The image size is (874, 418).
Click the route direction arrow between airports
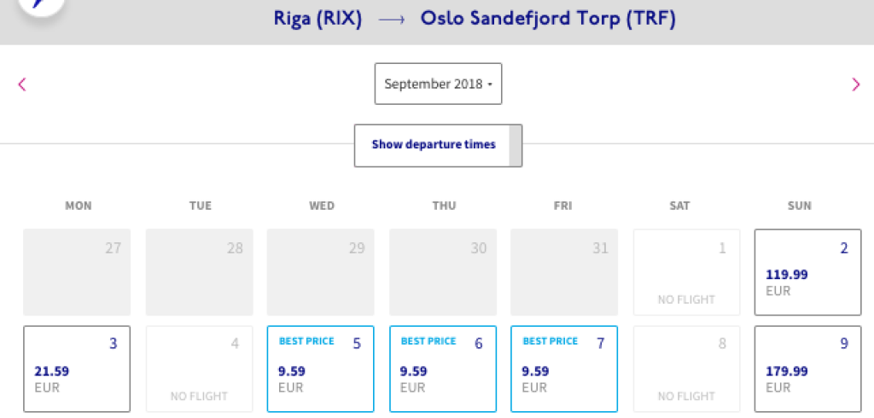coord(391,20)
